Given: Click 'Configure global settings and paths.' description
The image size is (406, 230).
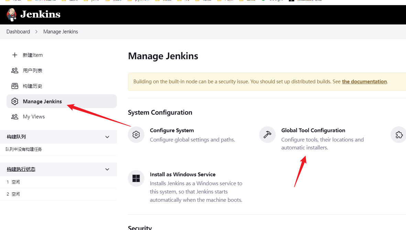Looking at the screenshot, I should click(193, 140).
